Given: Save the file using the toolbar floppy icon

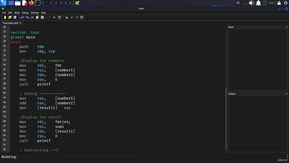Looking at the screenshot, I should (15, 17).
